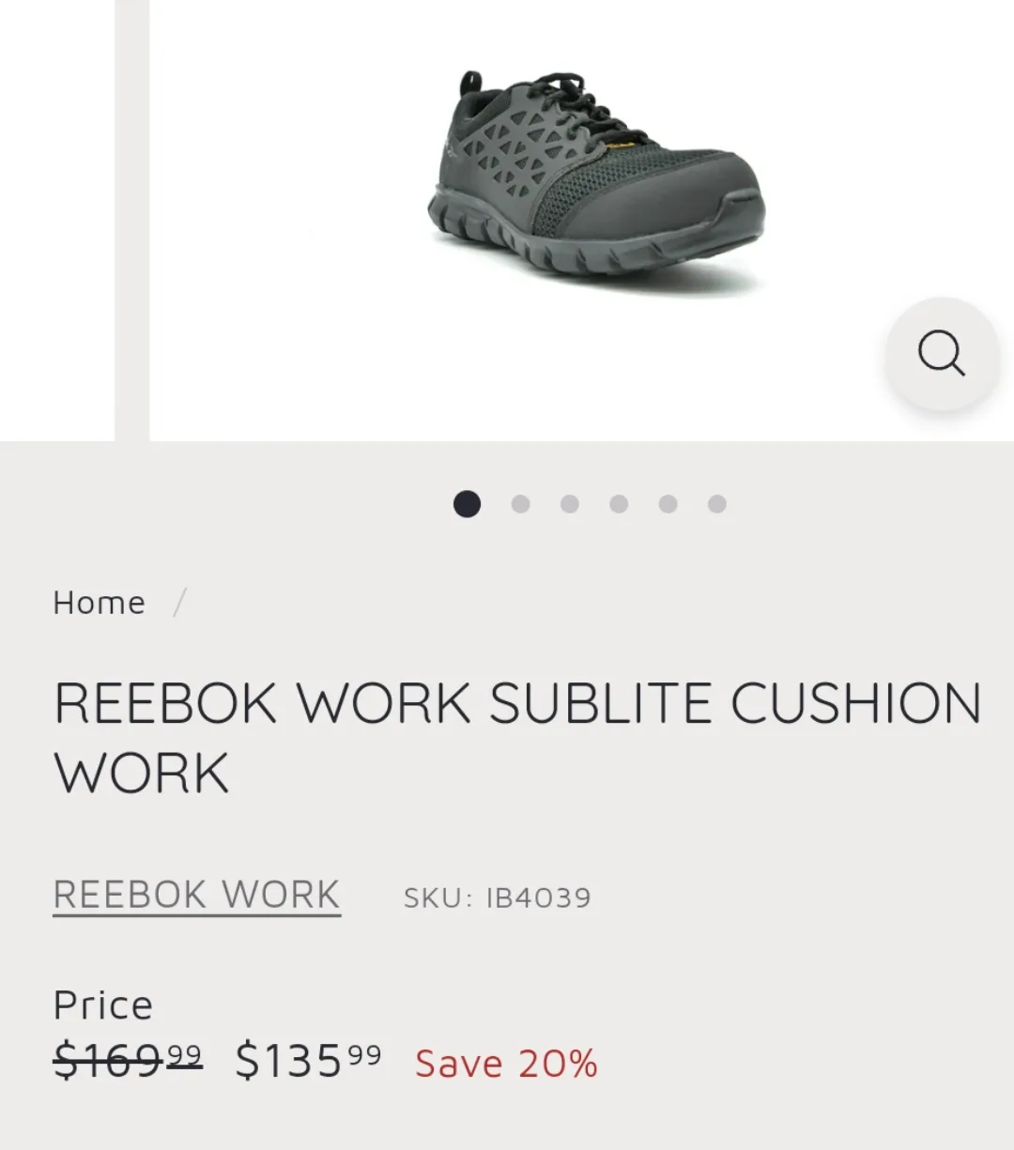Click the sale price $135.99
This screenshot has height=1150, width=1014.
[x=305, y=1061]
